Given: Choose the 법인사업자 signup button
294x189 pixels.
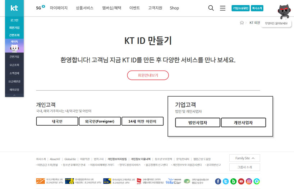Looking at the screenshot, I should [x=198, y=122].
